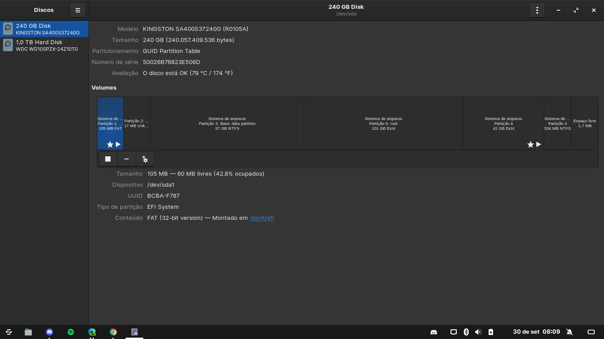Select Partição 2 17 MB Unknown volume

coord(137,124)
